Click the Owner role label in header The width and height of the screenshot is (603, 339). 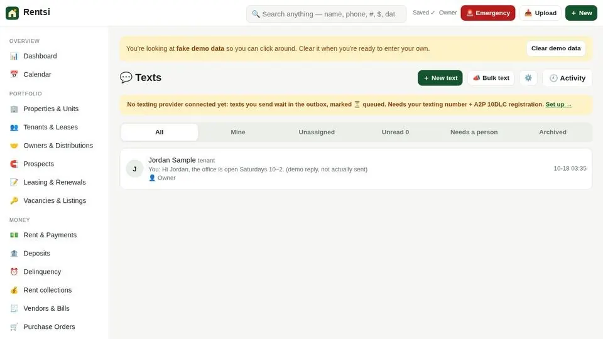click(x=448, y=13)
